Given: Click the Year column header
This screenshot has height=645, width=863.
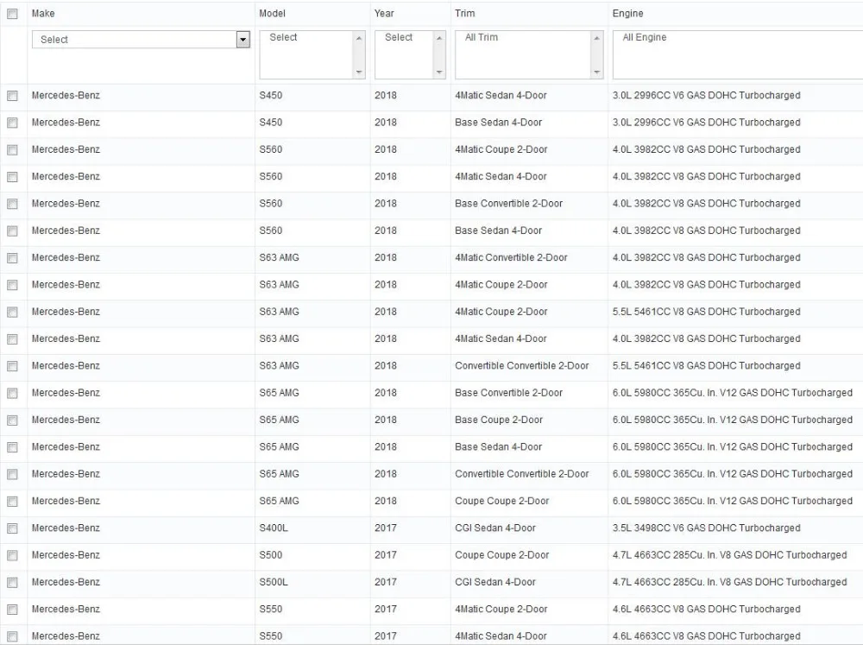Looking at the screenshot, I should coord(384,13).
